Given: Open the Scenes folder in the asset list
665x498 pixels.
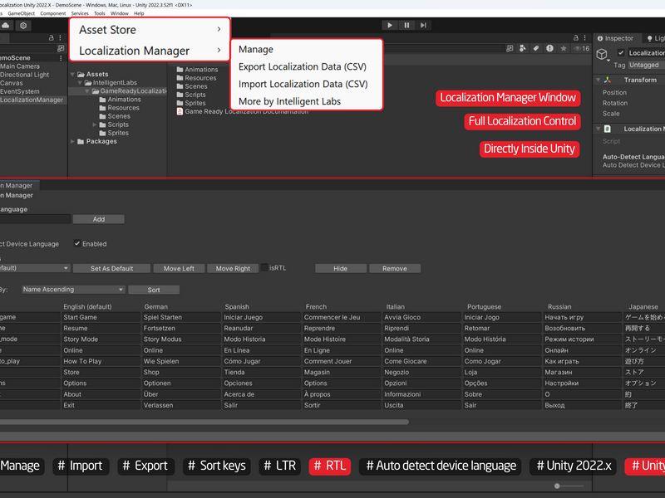Looking at the screenshot, I should click(x=192, y=86).
